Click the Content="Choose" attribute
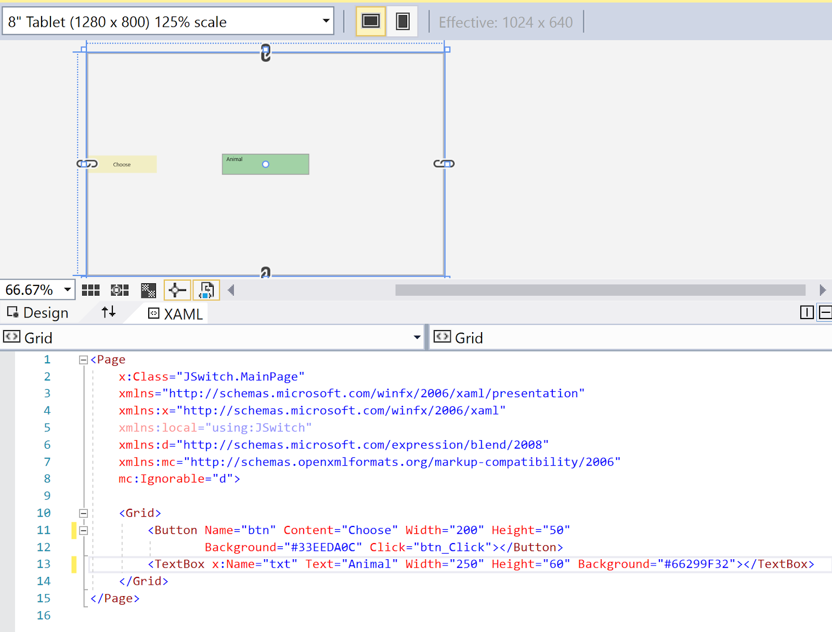This screenshot has height=632, width=832. [341, 530]
